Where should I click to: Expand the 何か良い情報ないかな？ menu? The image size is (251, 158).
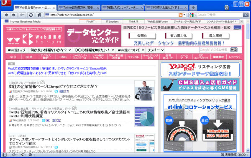(x=51, y=50)
